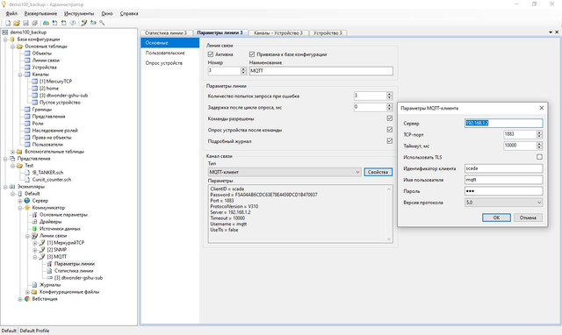Click the Save toolbar icon
The image size is (562, 335).
[25, 23]
